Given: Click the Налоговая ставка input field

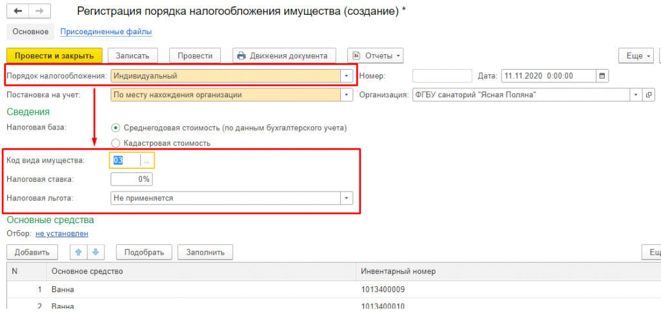Looking at the screenshot, I should (x=132, y=179).
